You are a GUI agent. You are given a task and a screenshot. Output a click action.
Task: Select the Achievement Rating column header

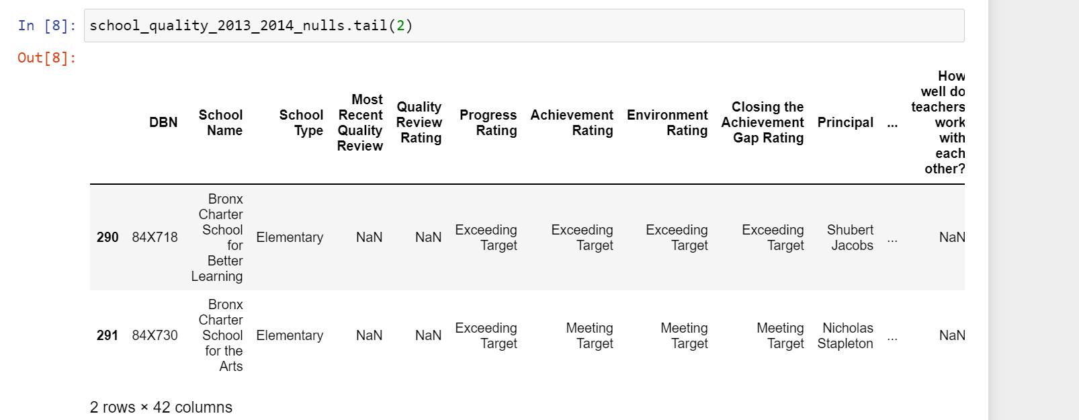click(x=572, y=122)
